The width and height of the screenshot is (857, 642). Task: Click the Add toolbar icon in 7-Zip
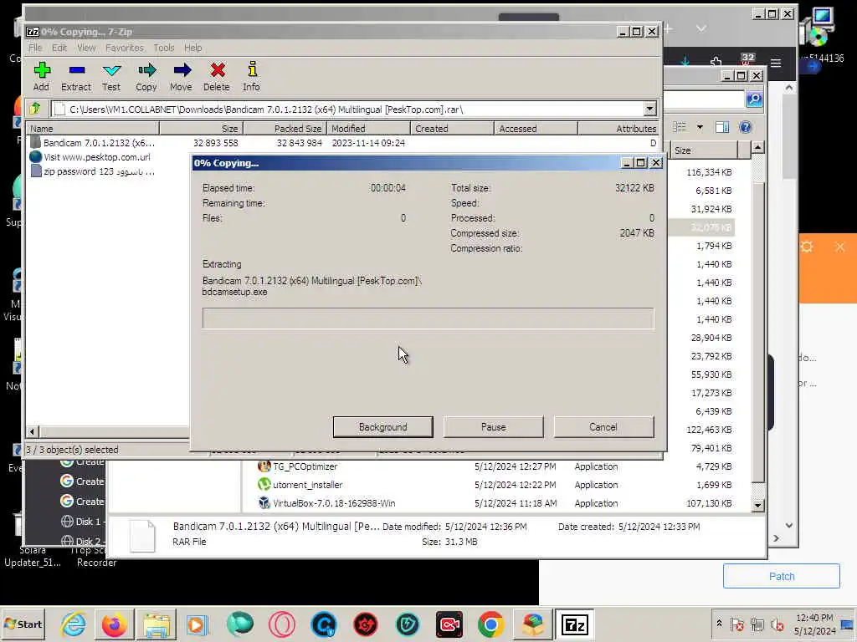pos(42,76)
